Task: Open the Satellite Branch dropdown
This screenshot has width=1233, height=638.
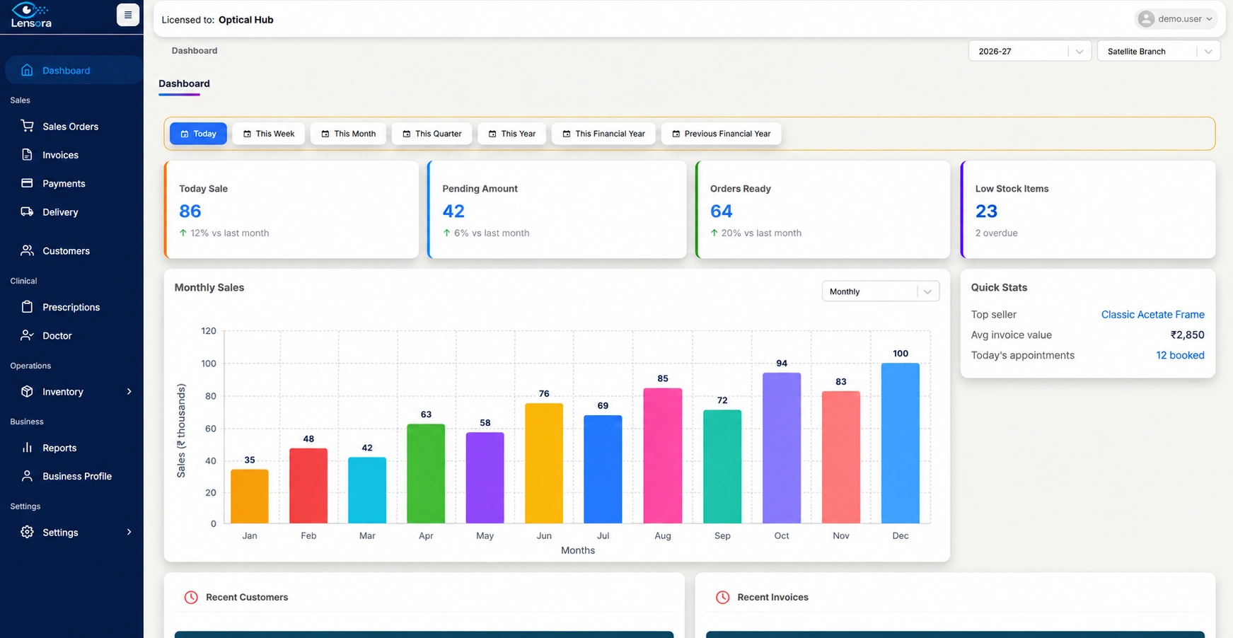Action: pos(1158,51)
